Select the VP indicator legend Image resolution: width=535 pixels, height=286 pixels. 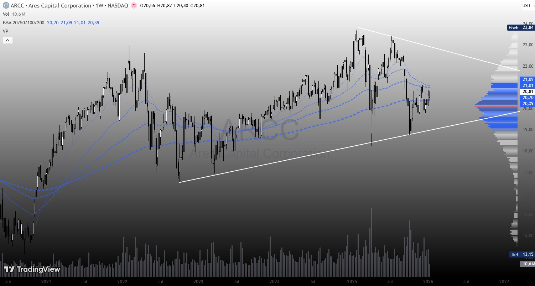click(x=5, y=31)
